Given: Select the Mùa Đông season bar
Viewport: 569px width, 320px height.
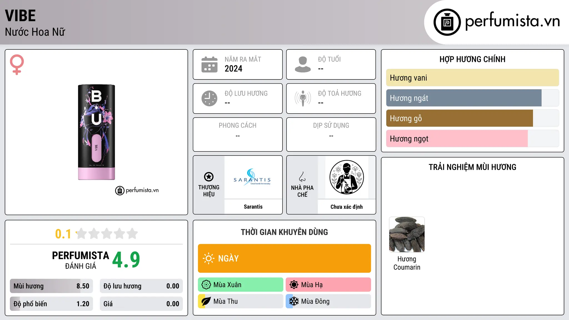Looking at the screenshot, I should (x=328, y=301).
